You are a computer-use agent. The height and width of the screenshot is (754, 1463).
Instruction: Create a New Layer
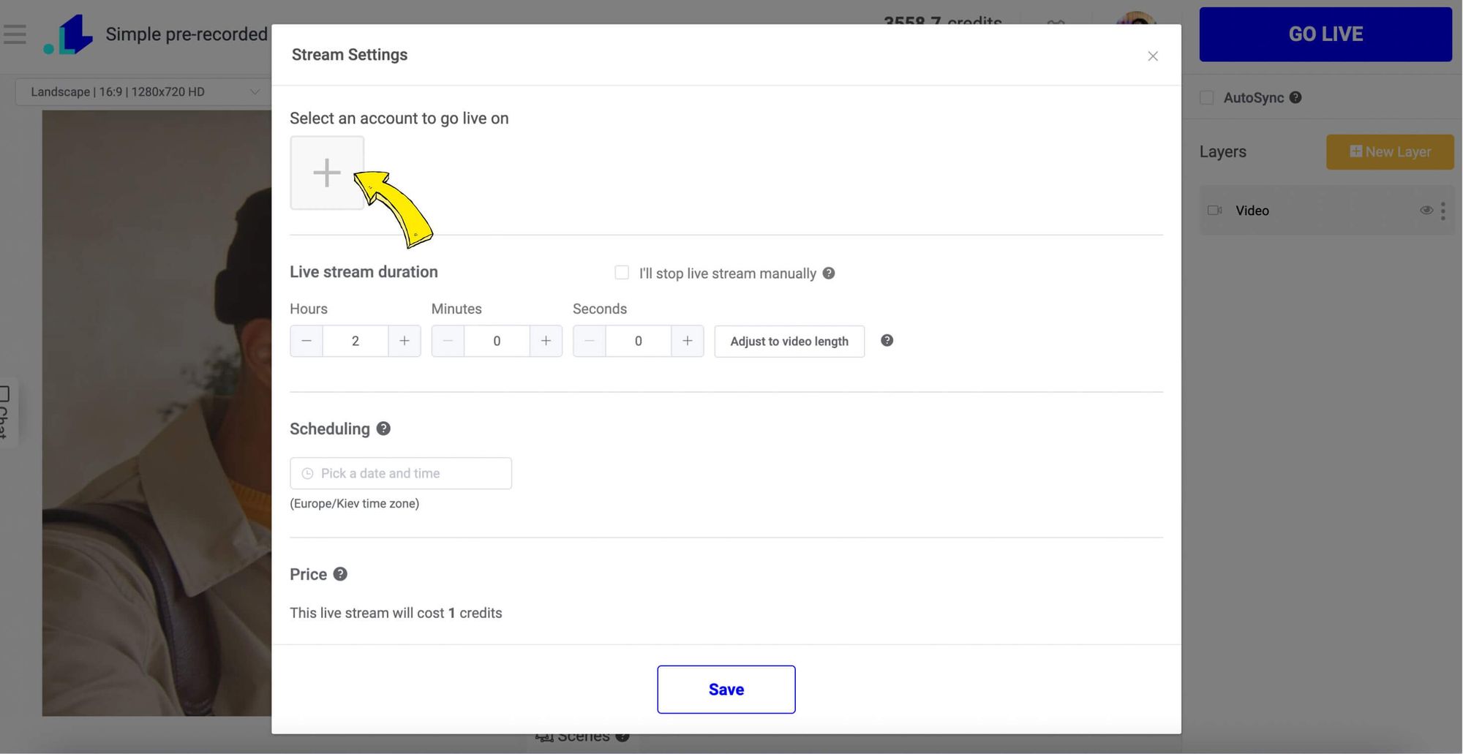[x=1389, y=151]
